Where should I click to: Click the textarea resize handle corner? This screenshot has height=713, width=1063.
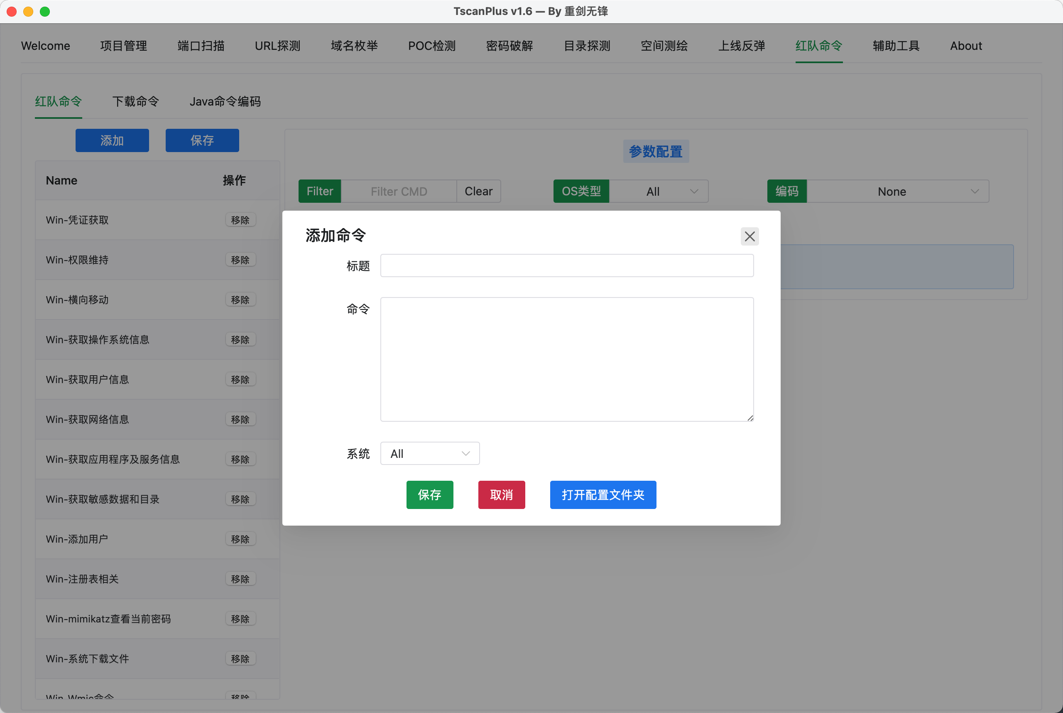(x=750, y=418)
